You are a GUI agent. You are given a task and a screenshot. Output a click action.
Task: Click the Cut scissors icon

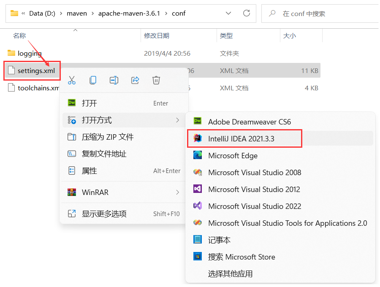tap(72, 80)
